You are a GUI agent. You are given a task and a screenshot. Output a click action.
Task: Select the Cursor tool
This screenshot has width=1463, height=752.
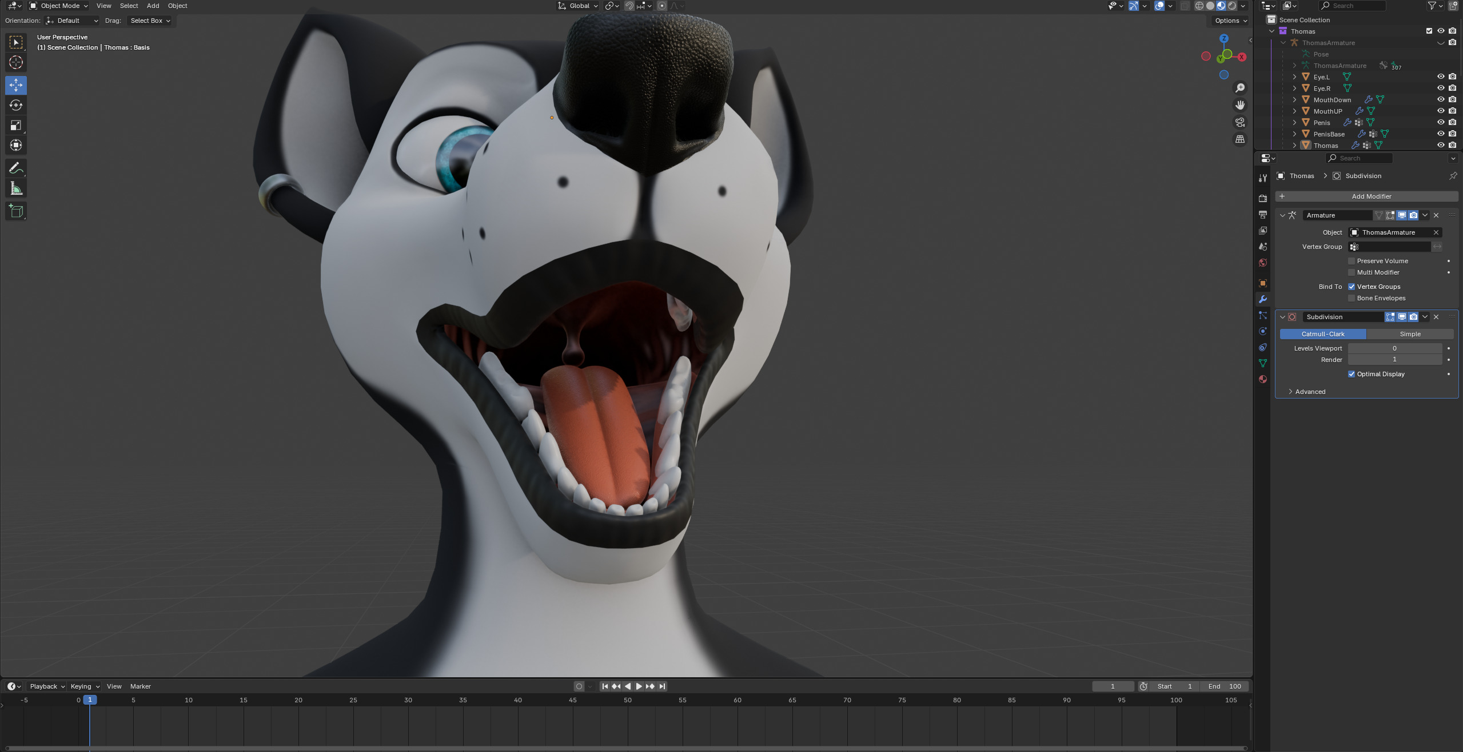(x=16, y=63)
